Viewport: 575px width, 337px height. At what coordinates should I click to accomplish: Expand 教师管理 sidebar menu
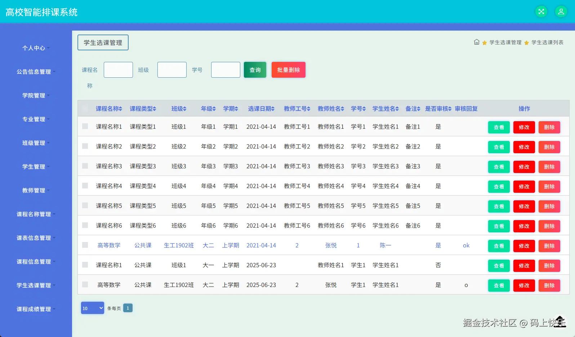(x=36, y=190)
